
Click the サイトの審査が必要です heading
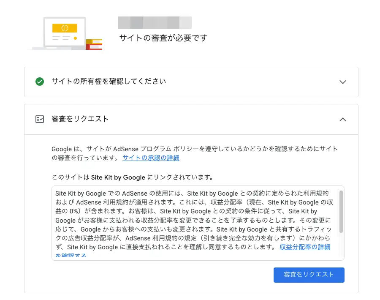tap(163, 37)
